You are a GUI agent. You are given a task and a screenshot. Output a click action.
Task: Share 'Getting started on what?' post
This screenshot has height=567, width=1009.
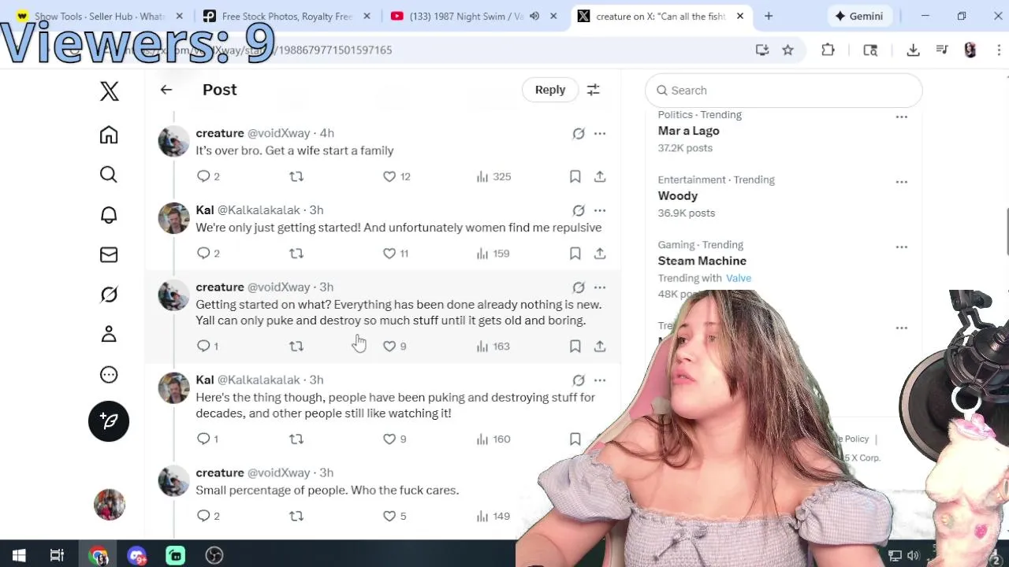pyautogui.click(x=600, y=346)
